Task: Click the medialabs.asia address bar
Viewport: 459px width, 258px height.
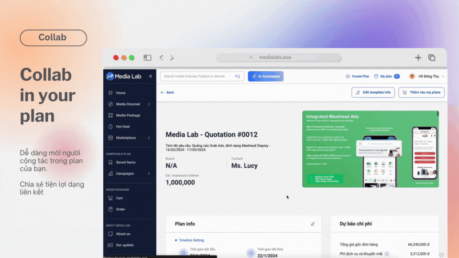Action: 279,57
